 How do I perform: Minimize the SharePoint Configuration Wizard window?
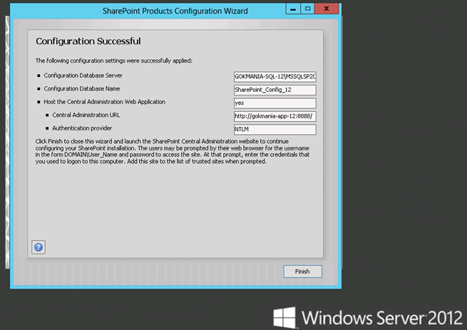[x=293, y=9]
